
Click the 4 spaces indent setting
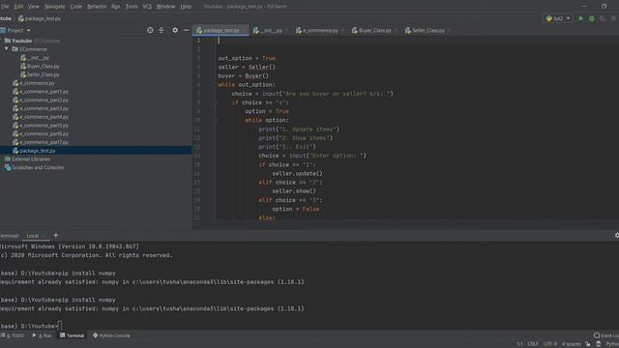click(572, 344)
